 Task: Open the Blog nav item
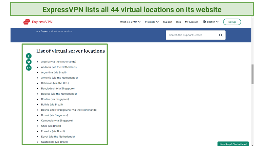tap(179, 22)
